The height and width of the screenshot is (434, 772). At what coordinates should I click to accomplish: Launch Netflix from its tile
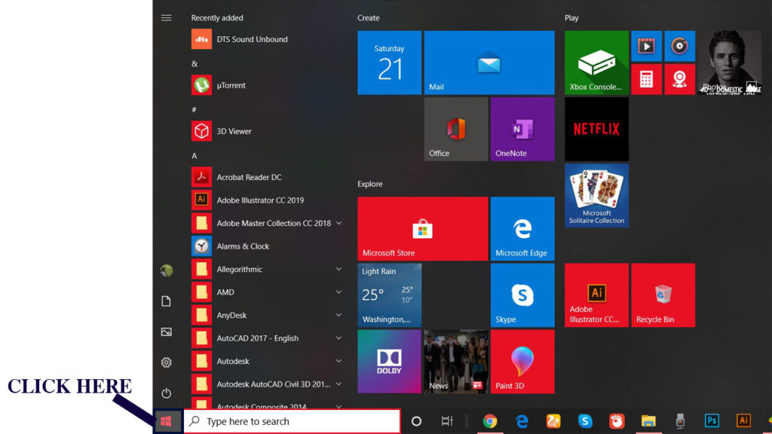(596, 128)
